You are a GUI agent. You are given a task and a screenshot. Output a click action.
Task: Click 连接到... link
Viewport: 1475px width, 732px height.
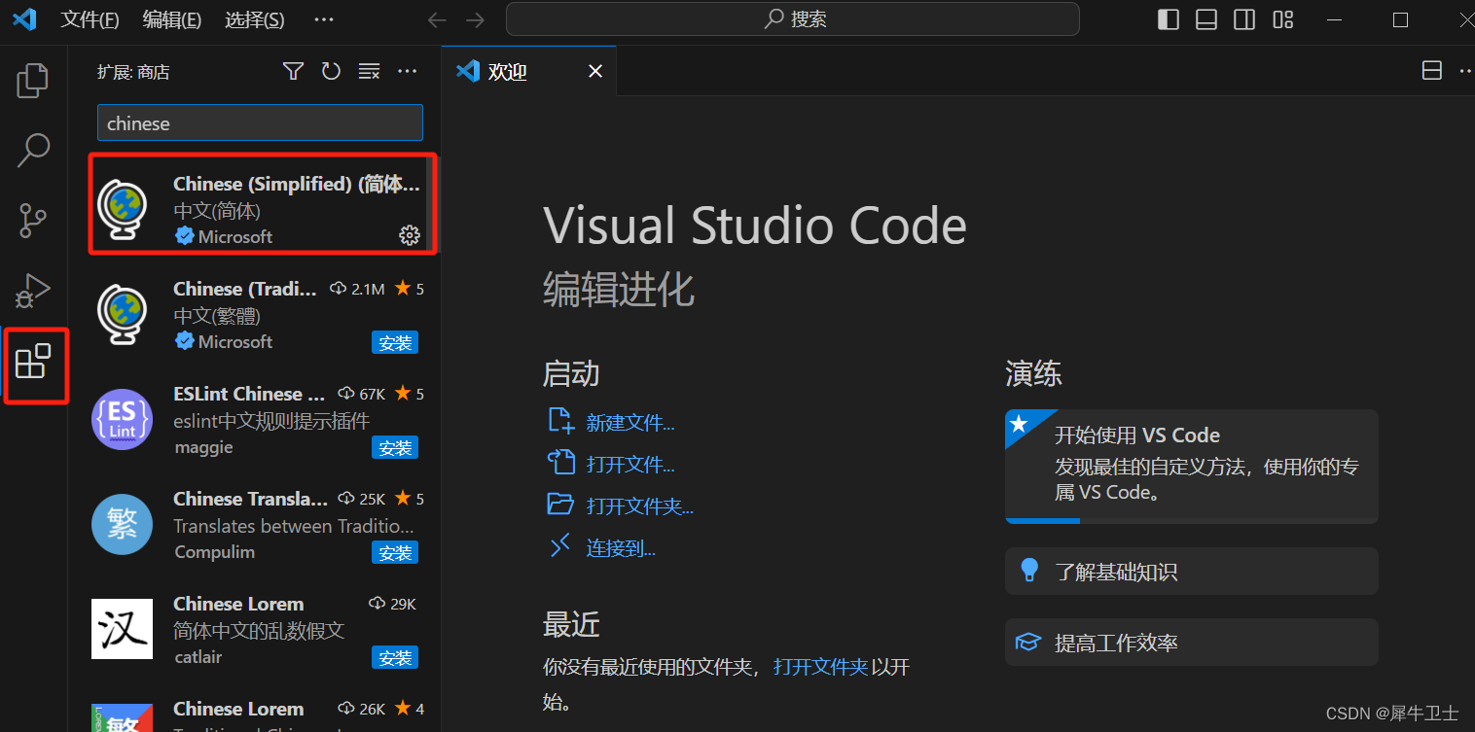point(621,547)
